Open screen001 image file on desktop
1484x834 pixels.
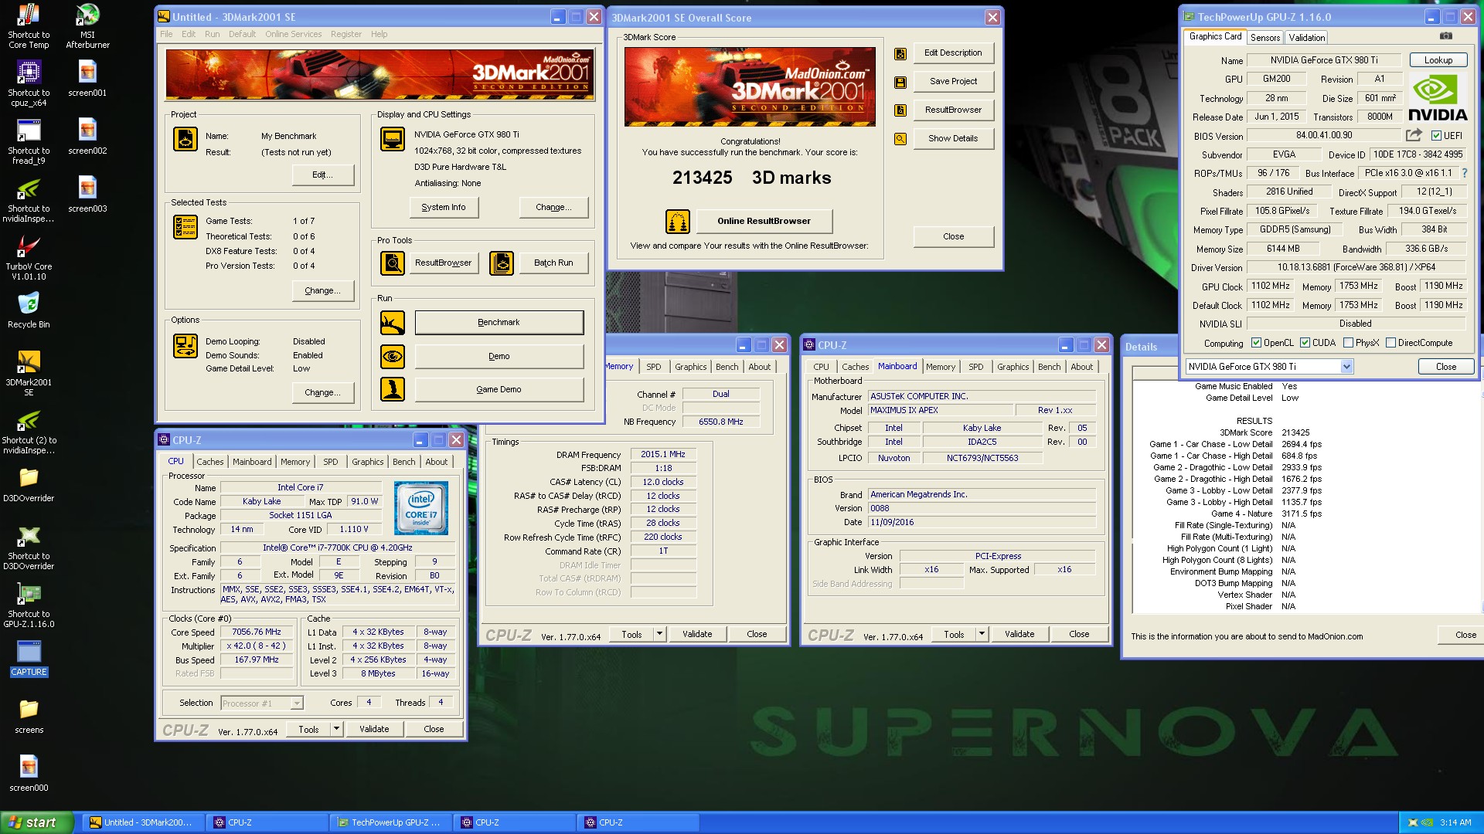[87, 79]
